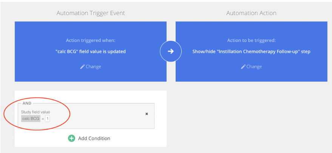Click the Change text in the action card

(x=254, y=67)
